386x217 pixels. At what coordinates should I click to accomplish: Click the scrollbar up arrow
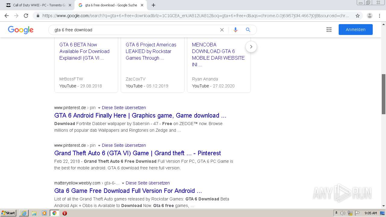384,24
